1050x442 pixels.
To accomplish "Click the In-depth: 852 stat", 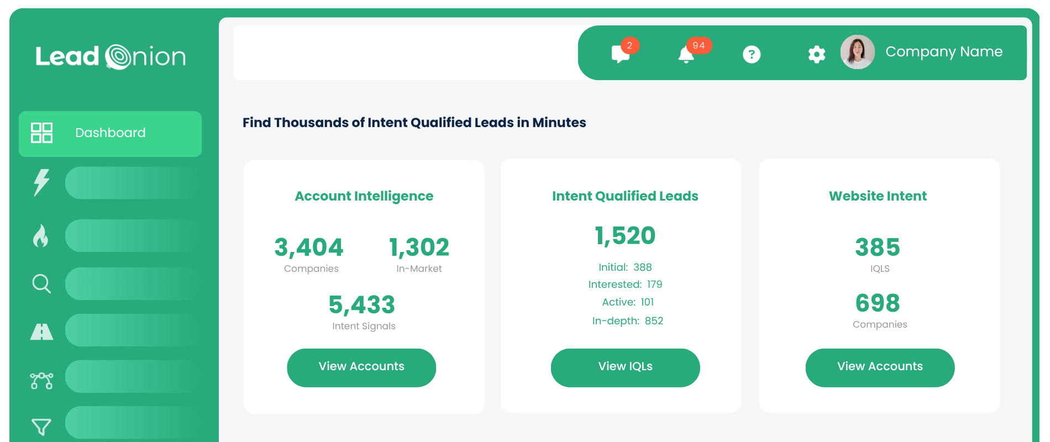I will pos(627,321).
